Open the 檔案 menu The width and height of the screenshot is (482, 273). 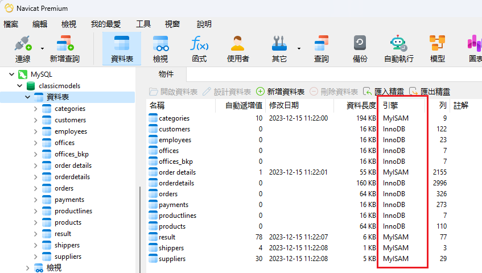11,24
